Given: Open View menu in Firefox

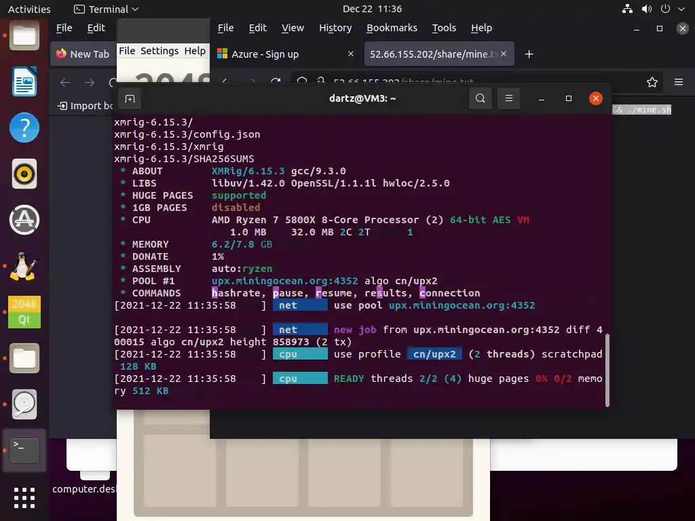Looking at the screenshot, I should click(293, 28).
